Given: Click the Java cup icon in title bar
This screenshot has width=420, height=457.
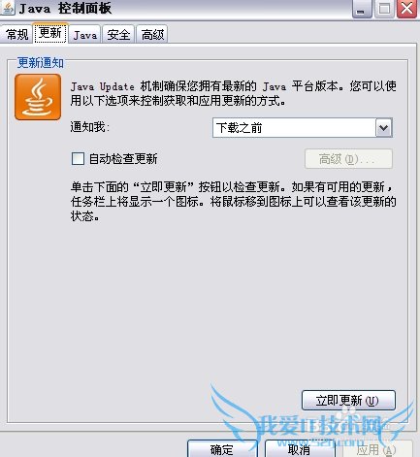Looking at the screenshot, I should pos(7,8).
